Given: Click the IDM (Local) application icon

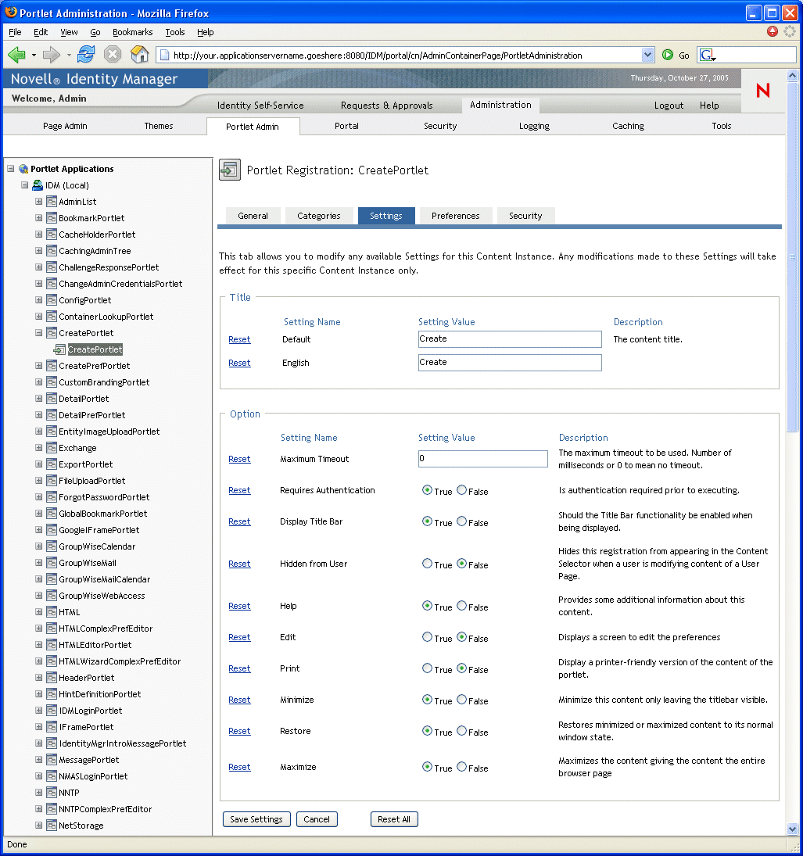Looking at the screenshot, I should (x=38, y=185).
